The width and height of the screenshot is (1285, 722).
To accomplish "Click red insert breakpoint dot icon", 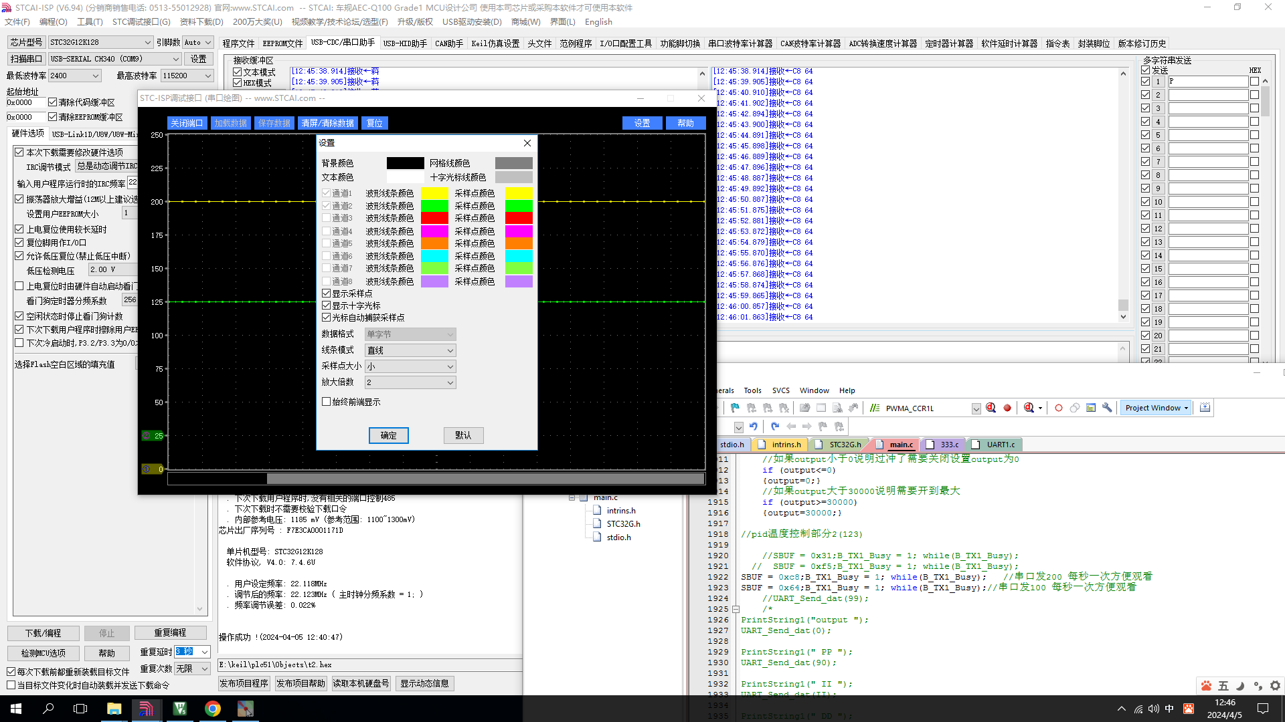I will coord(1007,408).
